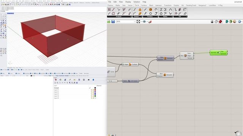This screenshot has width=243, height=136.
Task: Click the upper selected Extrusion component icon
Action: coord(165,58)
